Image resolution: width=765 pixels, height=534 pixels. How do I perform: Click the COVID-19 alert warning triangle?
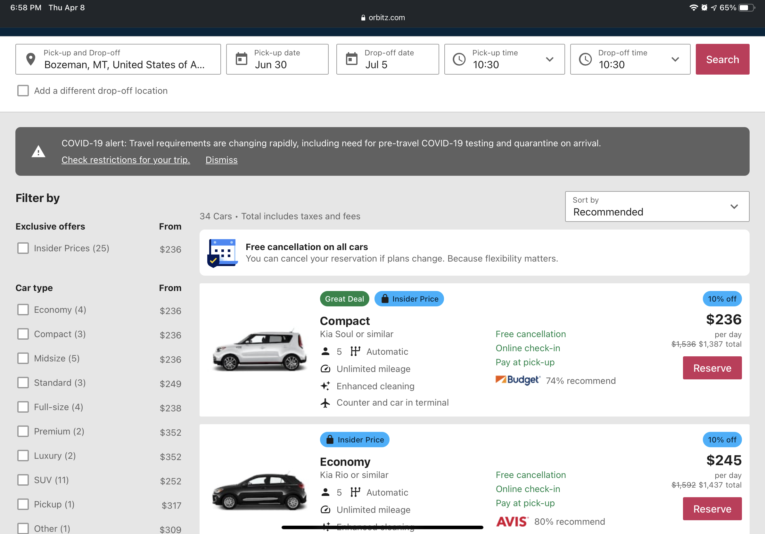[x=38, y=151]
